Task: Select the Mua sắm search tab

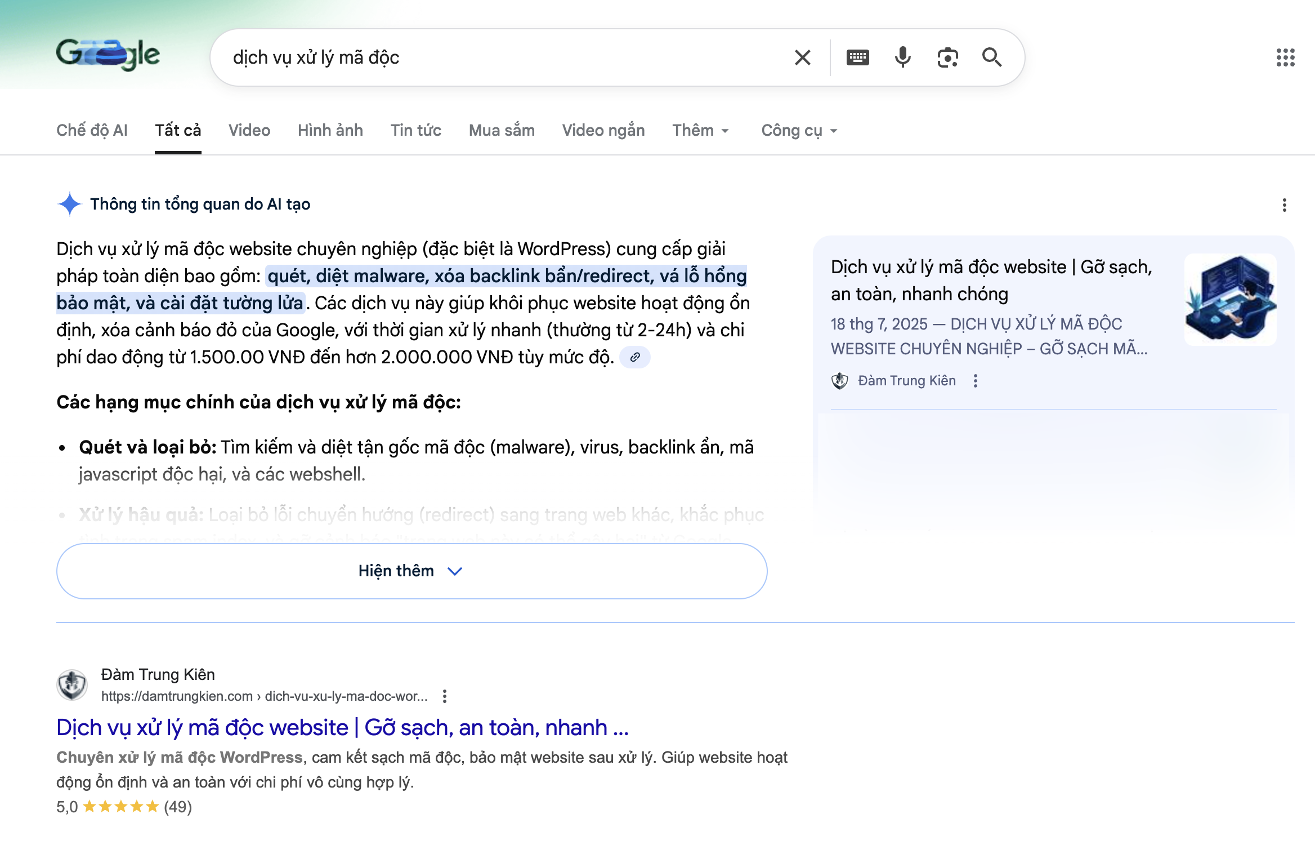Action: tap(502, 130)
